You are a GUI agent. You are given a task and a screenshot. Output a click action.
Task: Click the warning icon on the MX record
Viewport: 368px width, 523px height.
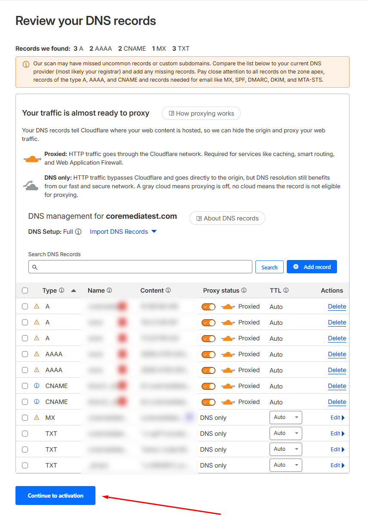coord(37,418)
